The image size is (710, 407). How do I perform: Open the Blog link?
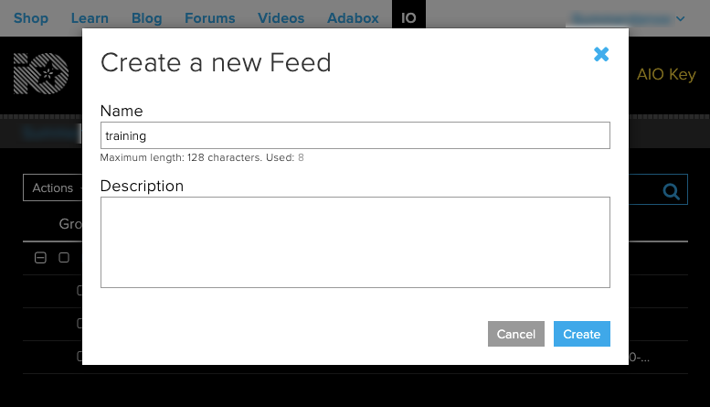[146, 18]
